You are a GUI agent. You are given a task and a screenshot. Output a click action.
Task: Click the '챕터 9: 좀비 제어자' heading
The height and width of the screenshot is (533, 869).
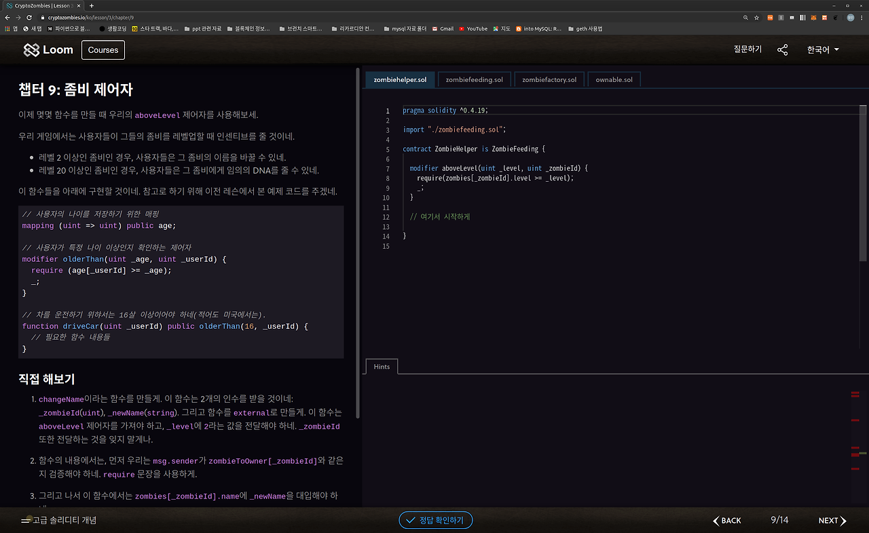click(75, 90)
